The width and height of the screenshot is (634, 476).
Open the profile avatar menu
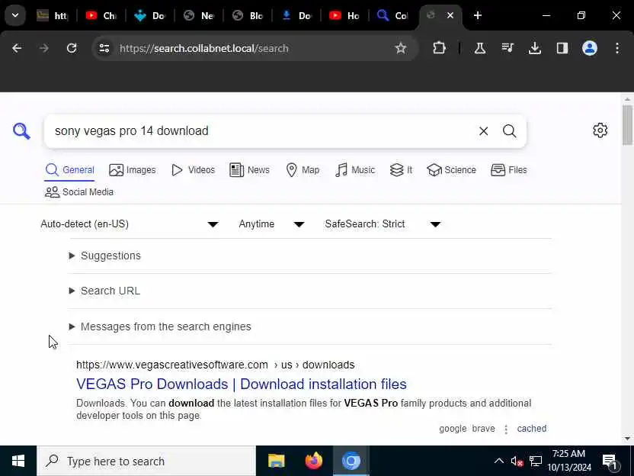pyautogui.click(x=590, y=48)
